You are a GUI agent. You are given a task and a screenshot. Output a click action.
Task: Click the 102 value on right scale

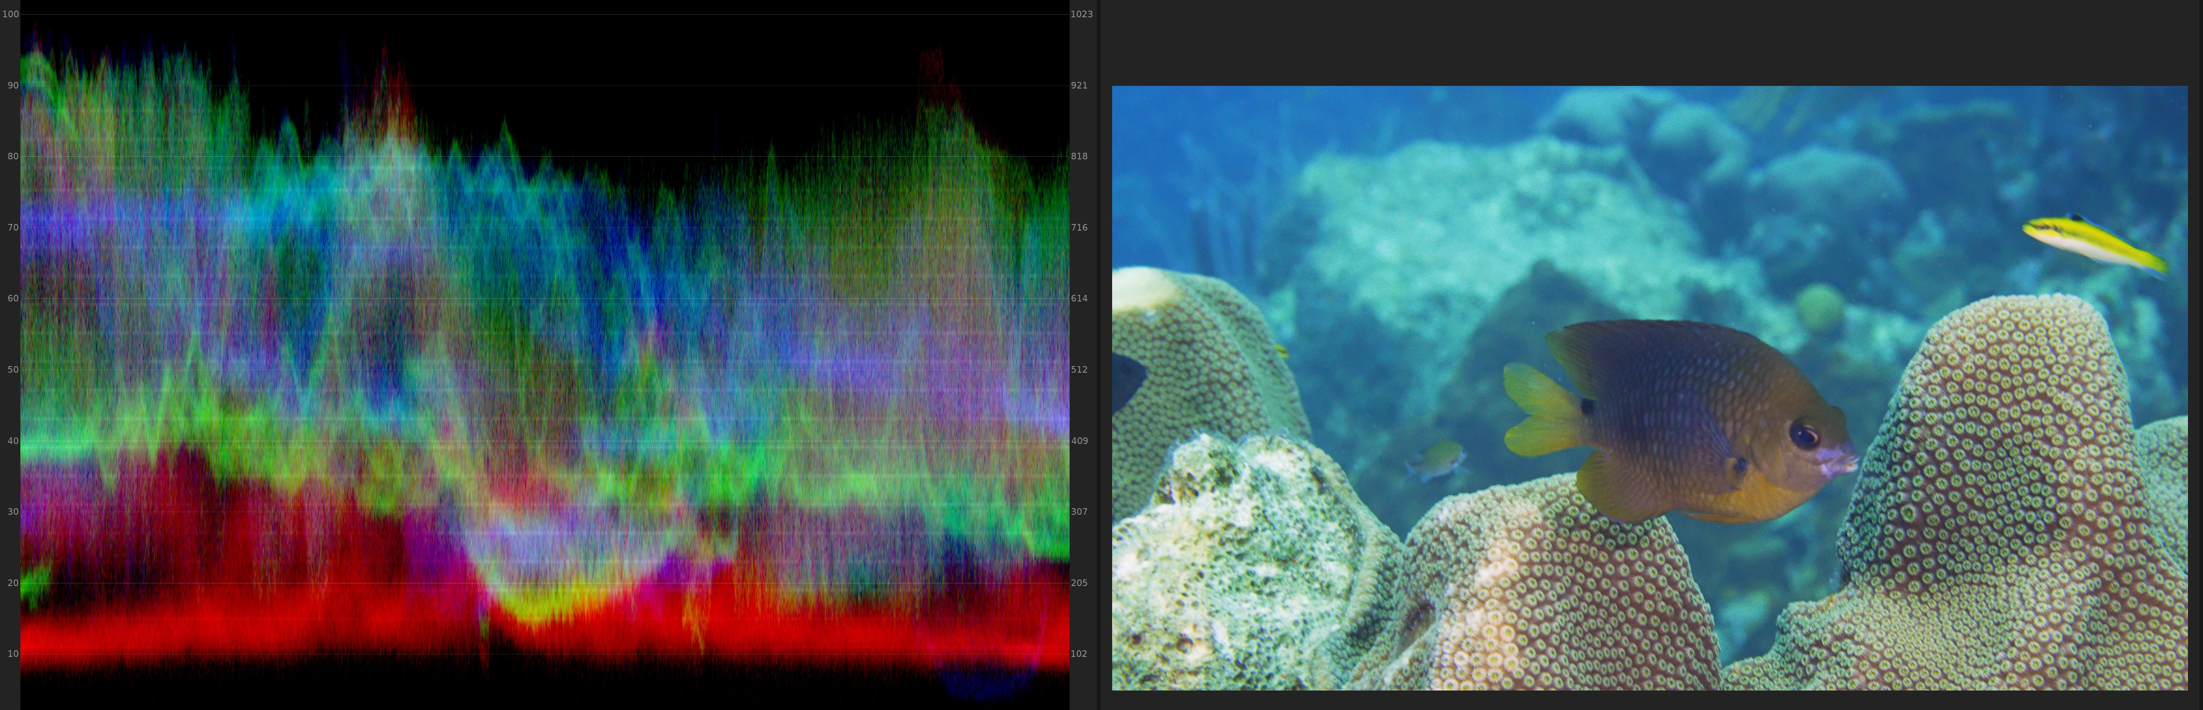pyautogui.click(x=1079, y=653)
